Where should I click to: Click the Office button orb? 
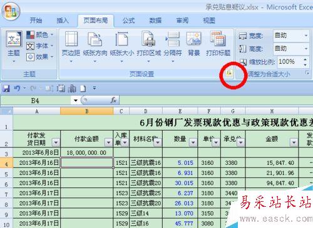coord(11,11)
